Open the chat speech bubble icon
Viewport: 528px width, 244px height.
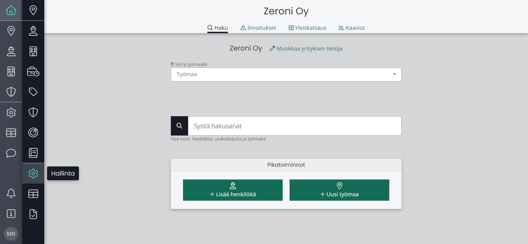[x=11, y=153]
